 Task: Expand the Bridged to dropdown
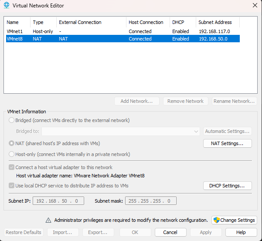click(196, 131)
